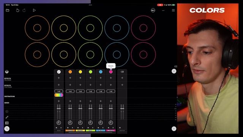Click the dash icon beside the REC button
Image resolution: width=243 pixels, height=137 pixels.
point(163,10)
